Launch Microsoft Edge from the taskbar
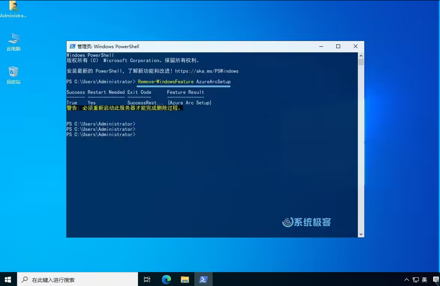The height and width of the screenshot is (286, 440). [x=166, y=279]
